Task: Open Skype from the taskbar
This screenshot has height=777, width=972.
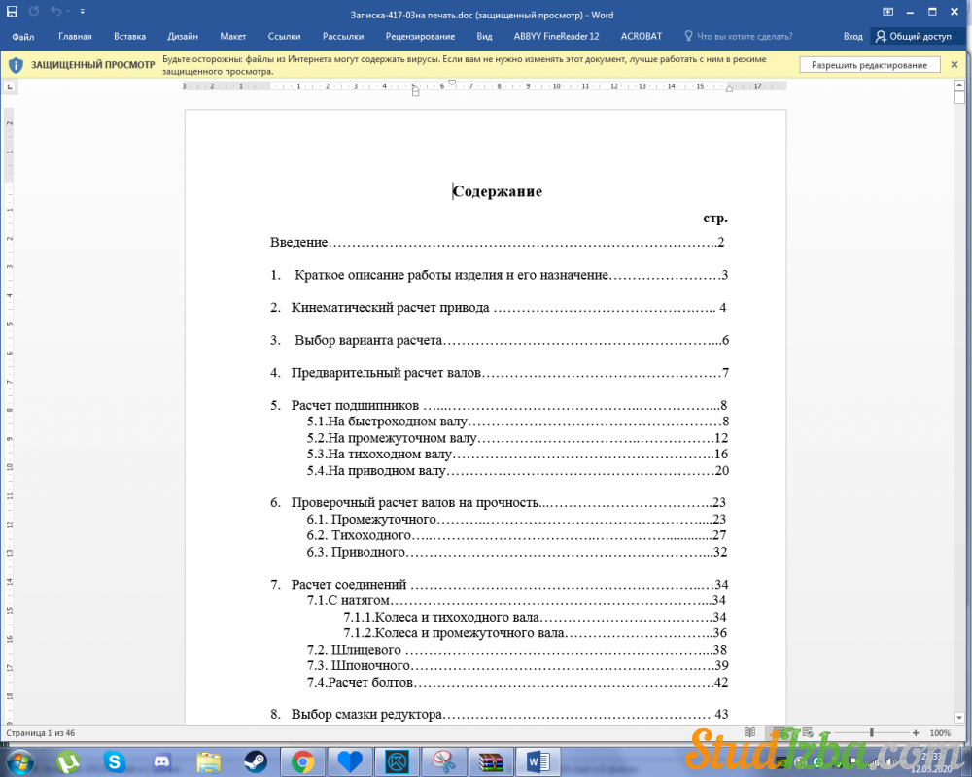Action: (115, 760)
